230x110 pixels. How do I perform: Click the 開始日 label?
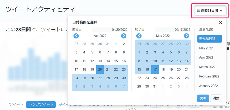point(77,30)
